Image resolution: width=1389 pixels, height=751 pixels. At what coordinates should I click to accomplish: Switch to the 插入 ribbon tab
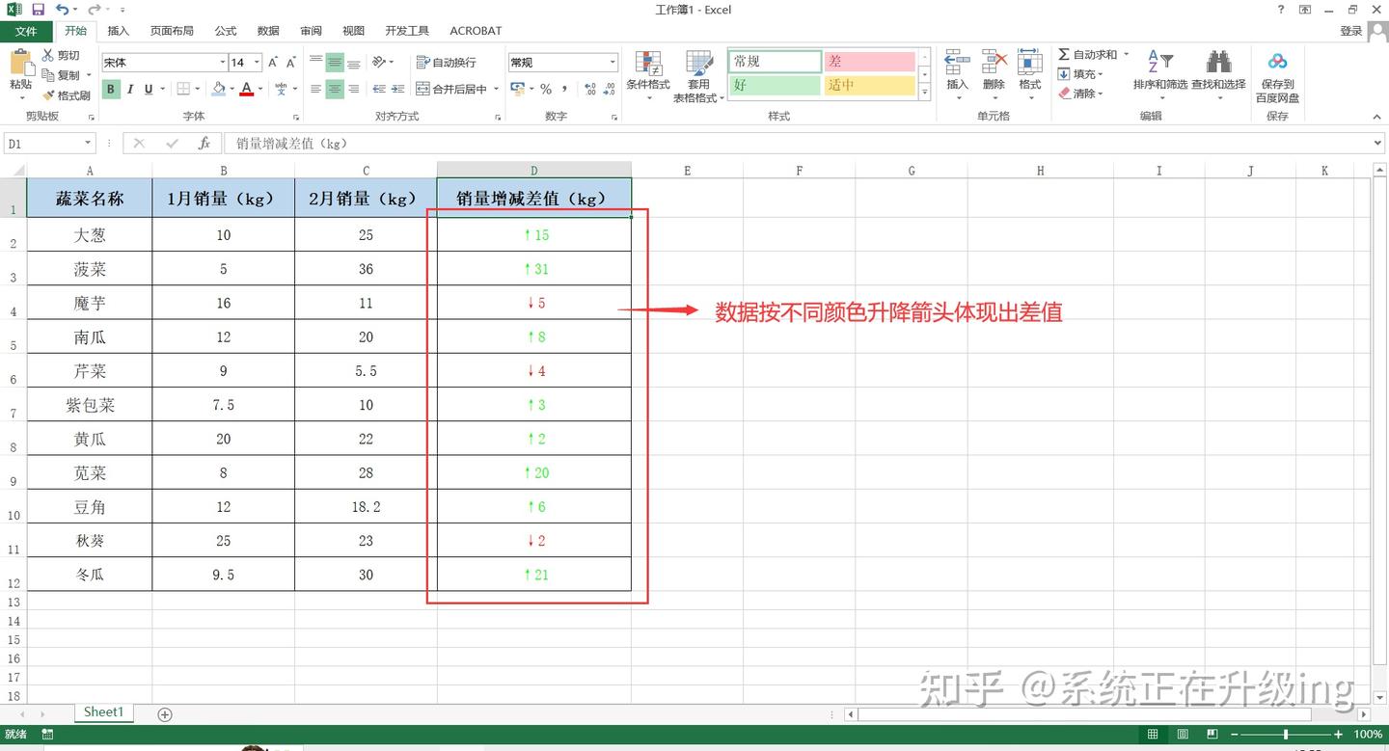[118, 30]
